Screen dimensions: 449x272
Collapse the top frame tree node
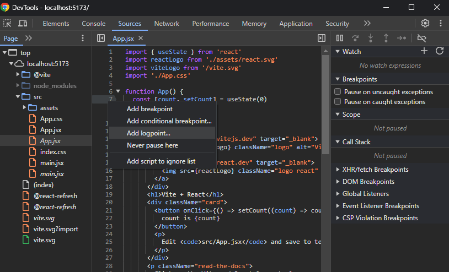click(x=4, y=52)
